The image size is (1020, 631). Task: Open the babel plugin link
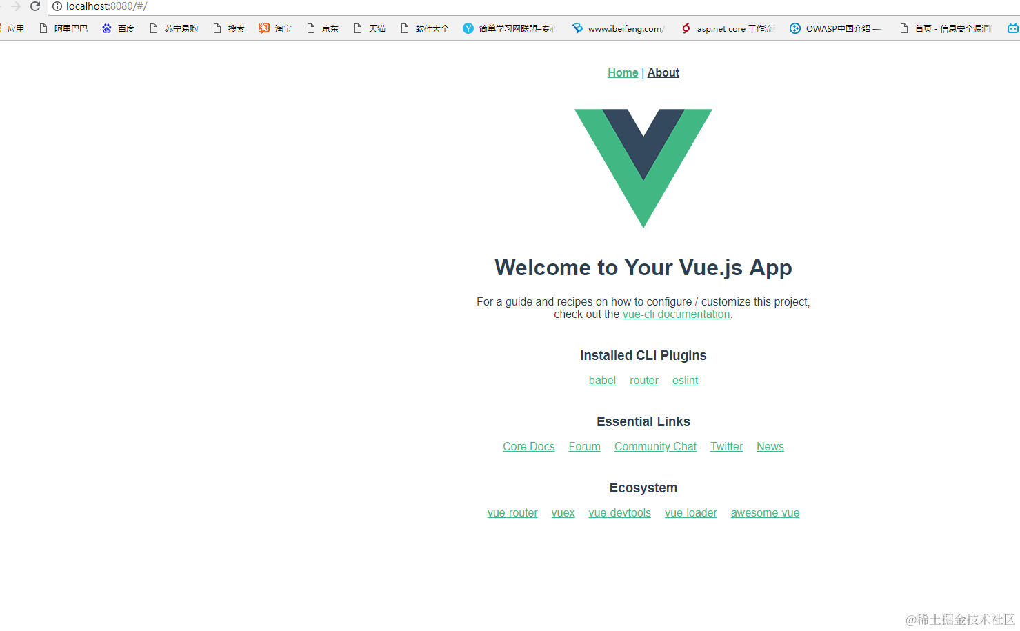602,380
